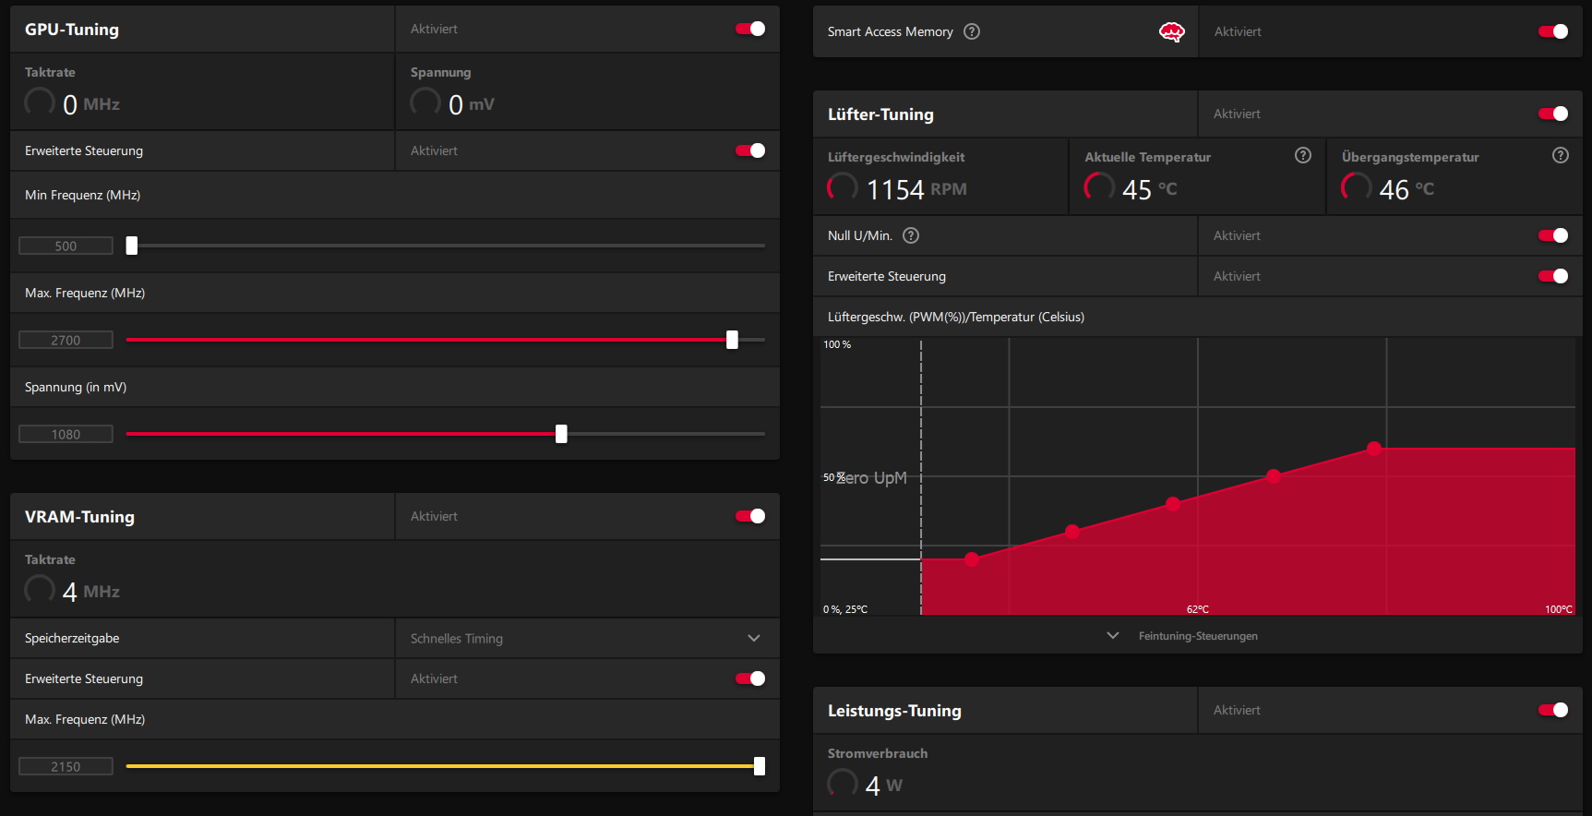Image resolution: width=1592 pixels, height=816 pixels.
Task: Click the Lüftergeschw. (PWM(%))/Temperatur label
Action: tap(956, 317)
